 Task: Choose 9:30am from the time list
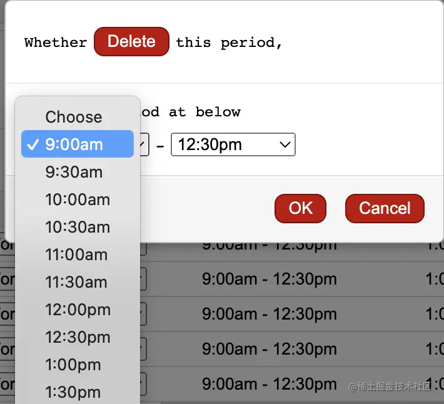74,172
